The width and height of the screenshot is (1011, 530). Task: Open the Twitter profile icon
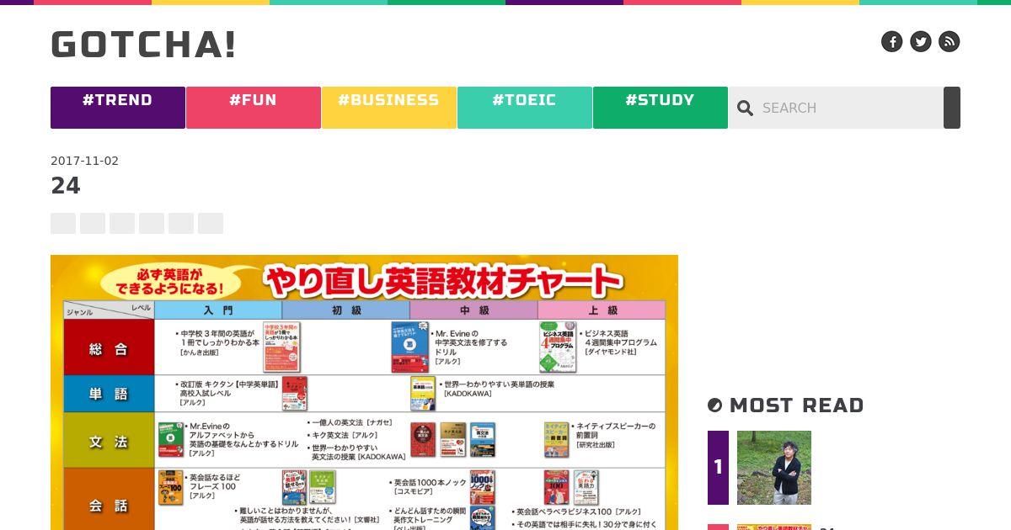921,41
